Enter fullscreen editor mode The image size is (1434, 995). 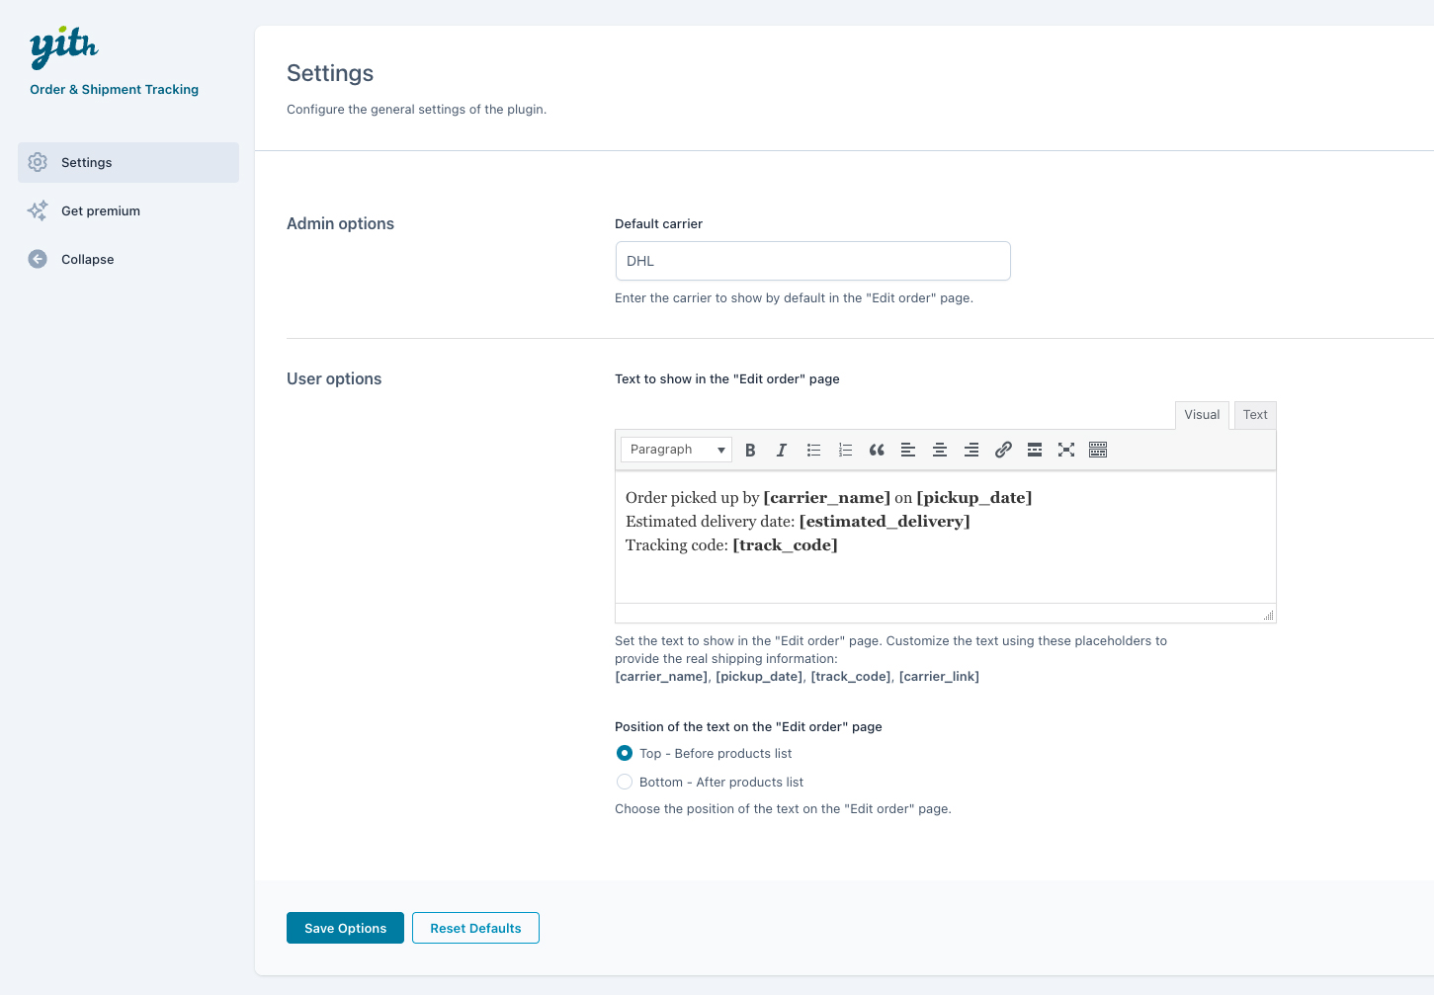tap(1066, 450)
